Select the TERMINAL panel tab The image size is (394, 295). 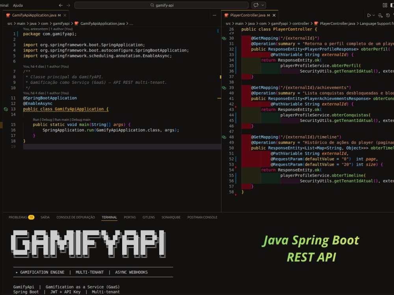[x=109, y=217]
